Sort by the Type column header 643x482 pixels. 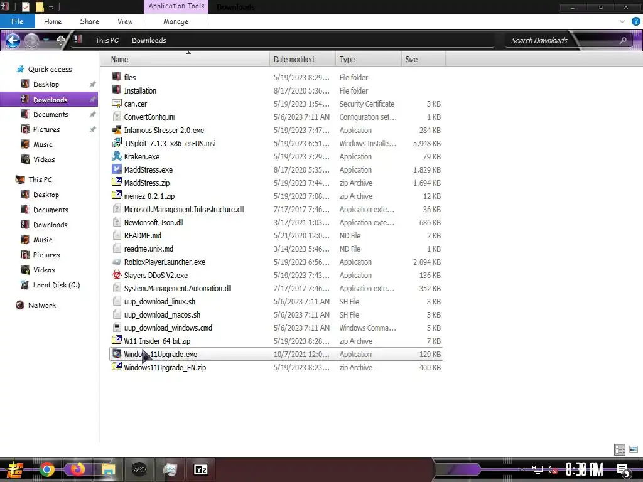coord(368,60)
